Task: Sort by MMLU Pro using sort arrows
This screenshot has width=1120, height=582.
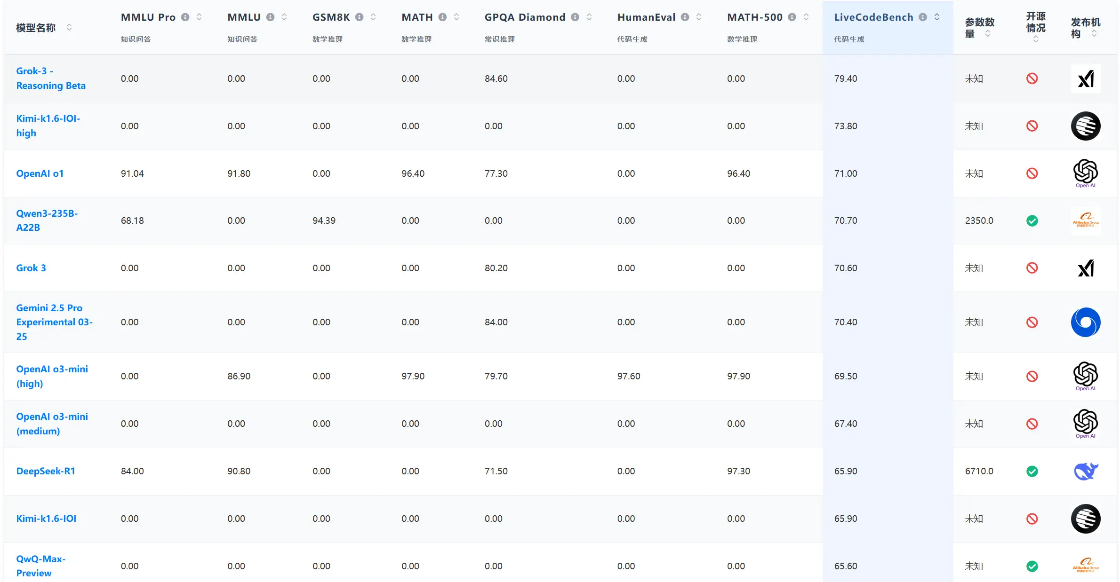Action: tap(199, 17)
